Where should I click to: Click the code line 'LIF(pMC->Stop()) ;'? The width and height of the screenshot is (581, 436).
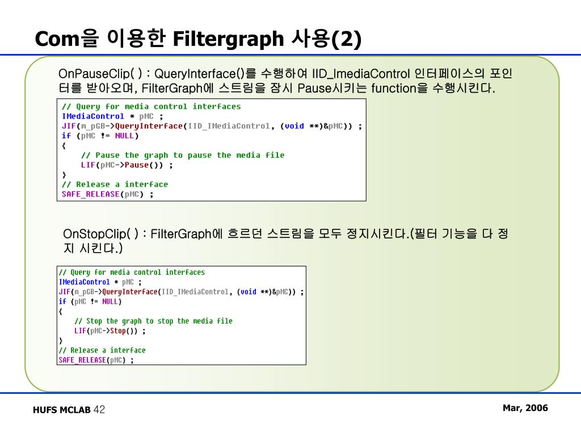pos(110,331)
